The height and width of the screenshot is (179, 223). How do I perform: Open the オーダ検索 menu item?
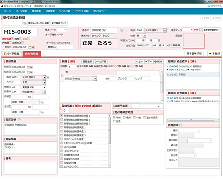pos(21,11)
